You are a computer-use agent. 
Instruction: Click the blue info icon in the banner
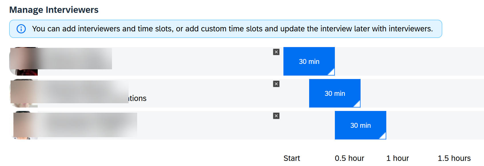(x=21, y=29)
